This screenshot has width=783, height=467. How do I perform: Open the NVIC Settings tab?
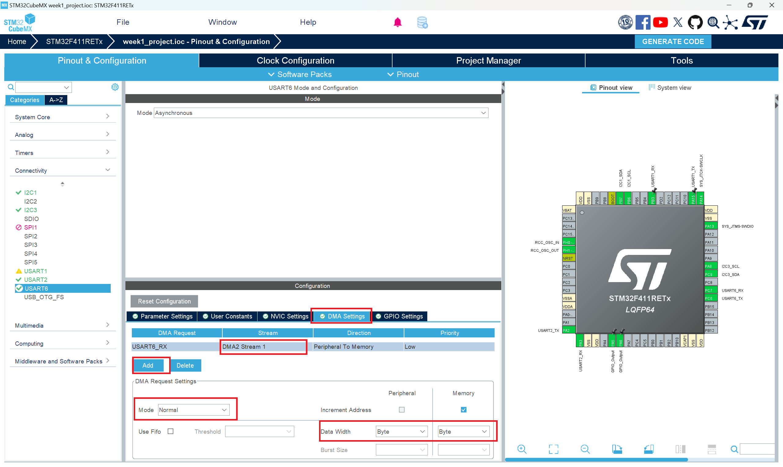pyautogui.click(x=286, y=316)
